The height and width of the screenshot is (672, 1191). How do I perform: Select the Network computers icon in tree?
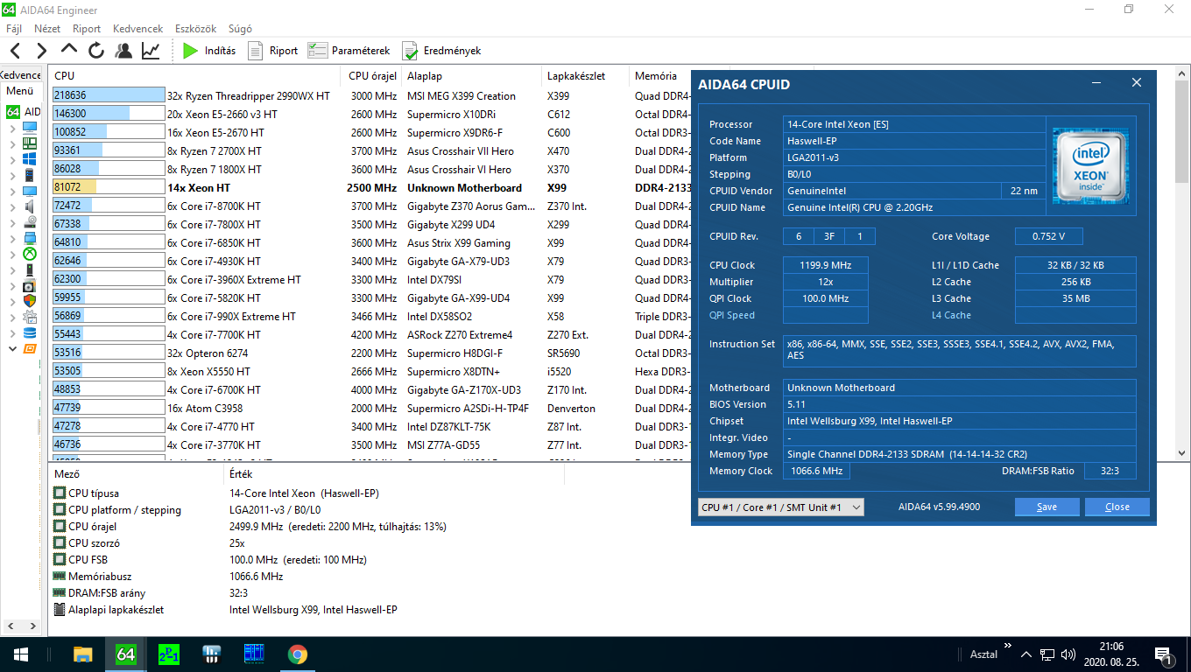tap(30, 238)
